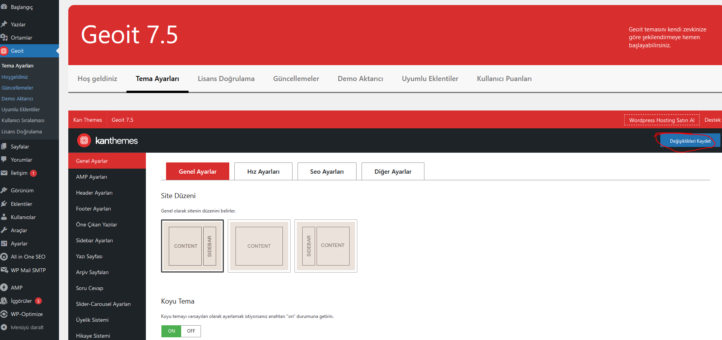The height and width of the screenshot is (340, 722).
Task: Select the Hız Ayarları sub-tab
Action: (263, 171)
